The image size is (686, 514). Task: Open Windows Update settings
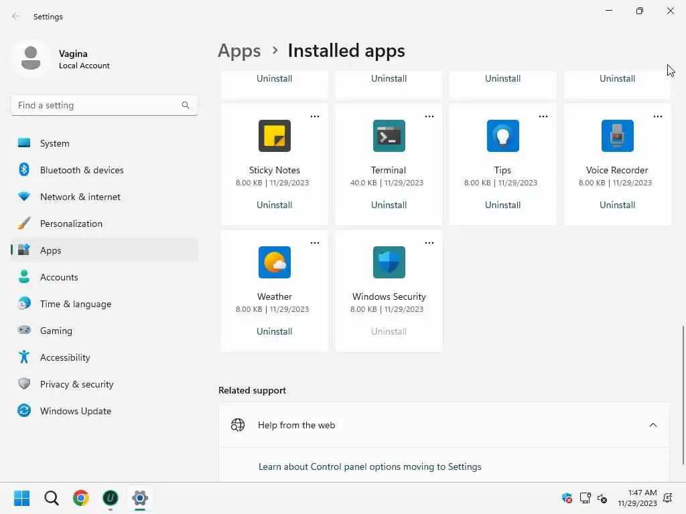[x=104, y=411]
